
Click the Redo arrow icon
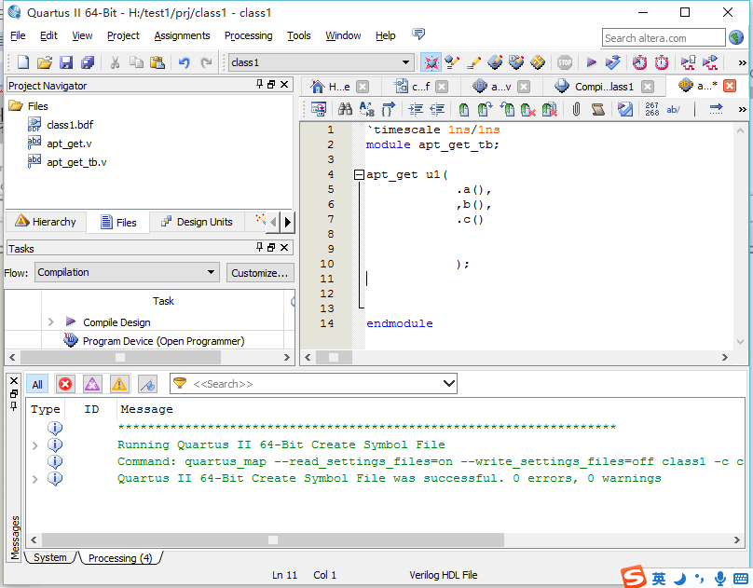click(x=207, y=62)
